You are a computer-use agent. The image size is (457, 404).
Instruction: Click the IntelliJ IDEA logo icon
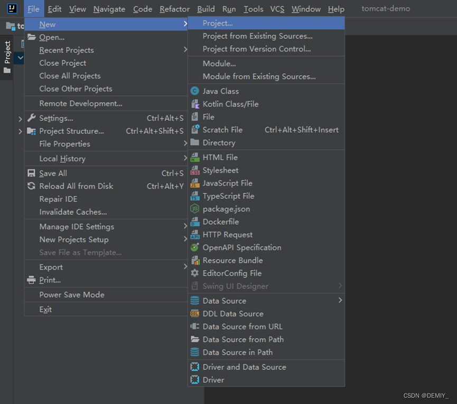click(x=12, y=8)
